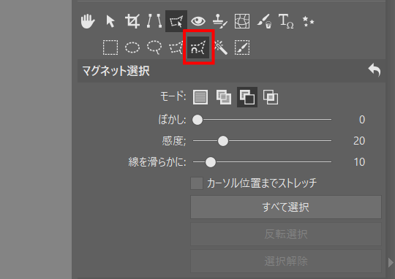The image size is (395, 279).
Task: Select the paintbrush and fill bucket tool
Action: coord(264,21)
